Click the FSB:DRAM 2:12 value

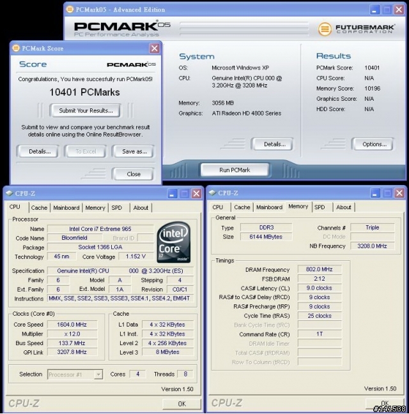320,279
